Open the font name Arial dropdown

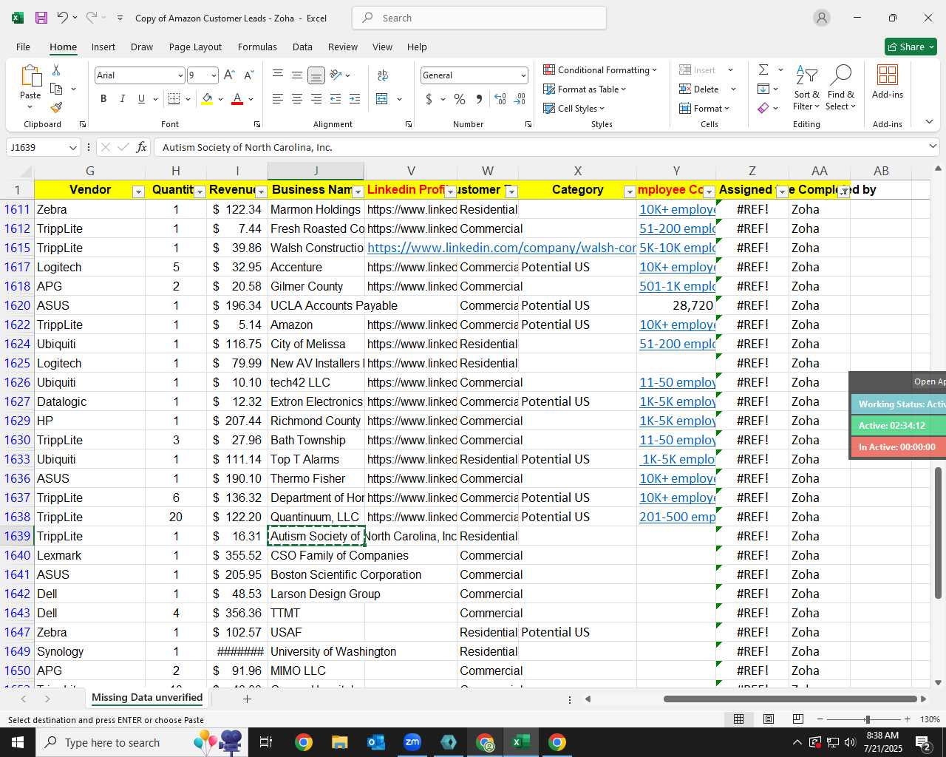click(x=180, y=75)
